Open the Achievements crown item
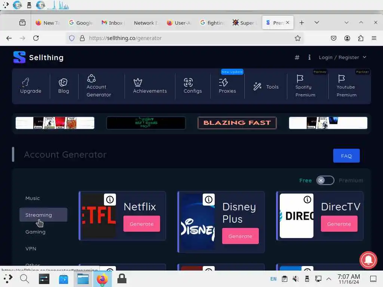 (x=150, y=86)
